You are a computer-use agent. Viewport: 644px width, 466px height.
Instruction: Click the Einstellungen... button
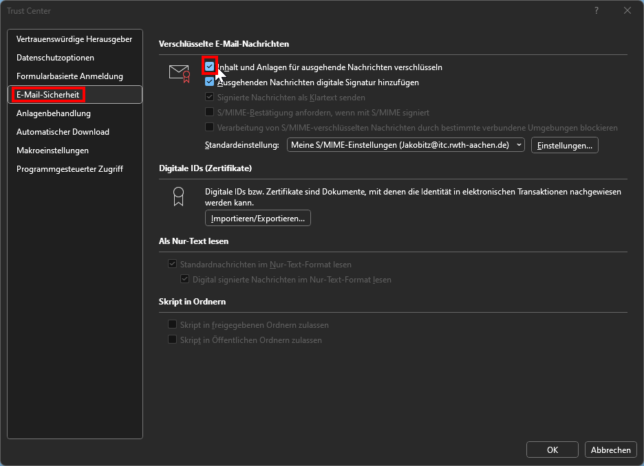[564, 145]
